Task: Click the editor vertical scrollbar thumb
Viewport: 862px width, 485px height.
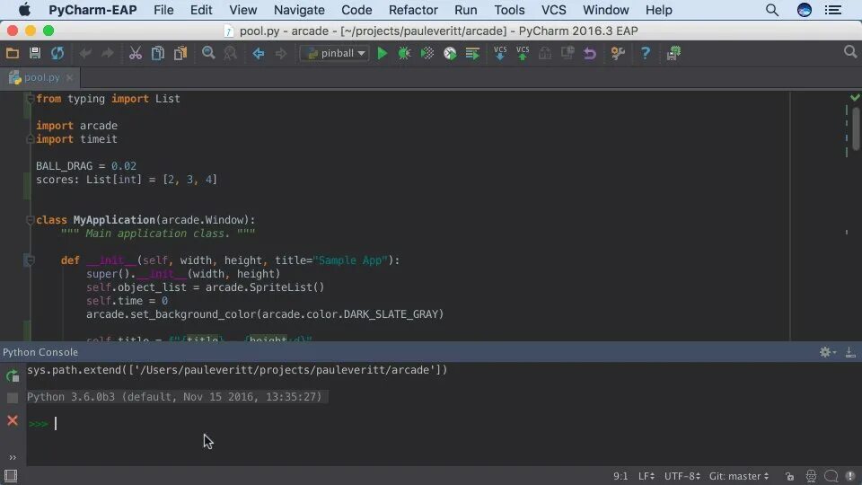Action: 857,128
